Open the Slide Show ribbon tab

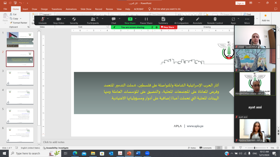[86, 9]
